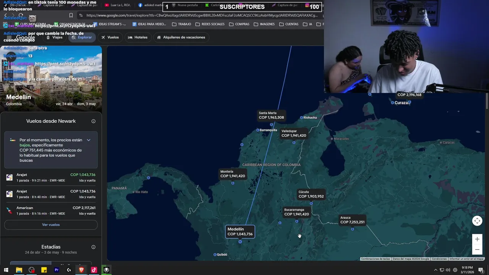489x275 pixels.
Task: Open File Explorer from the taskbar
Action: coord(19,270)
